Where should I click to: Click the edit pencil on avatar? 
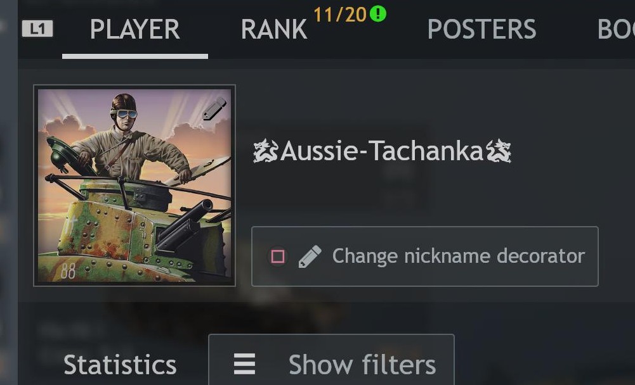tap(214, 108)
